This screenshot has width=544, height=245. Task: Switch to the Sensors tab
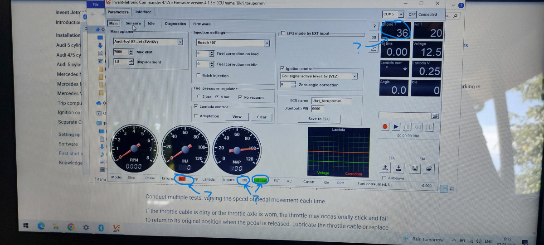pos(133,24)
